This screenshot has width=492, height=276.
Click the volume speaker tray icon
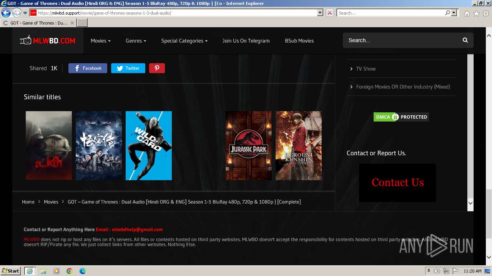[x=437, y=271]
